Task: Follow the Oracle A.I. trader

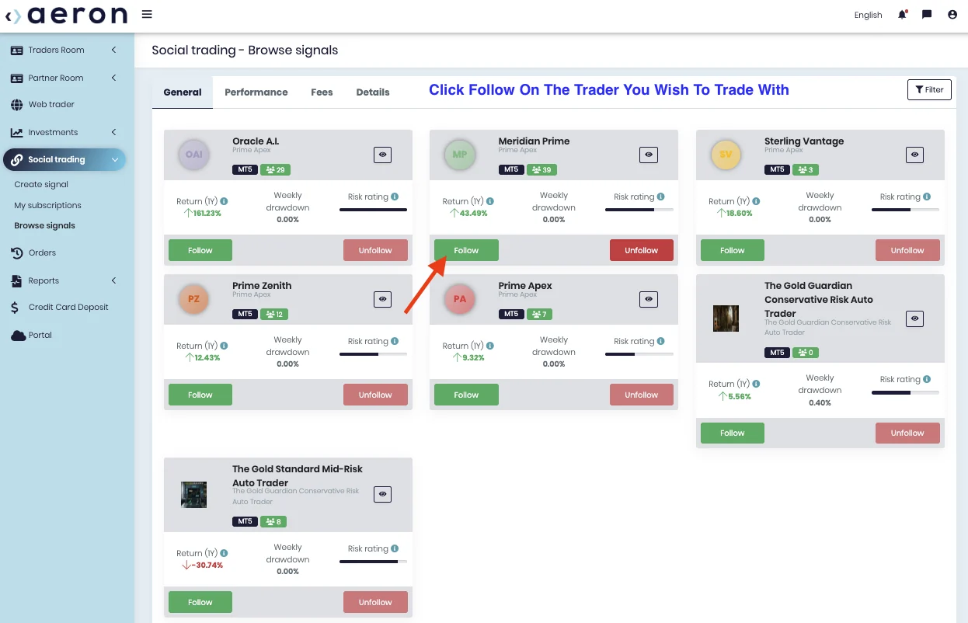Action: click(200, 250)
